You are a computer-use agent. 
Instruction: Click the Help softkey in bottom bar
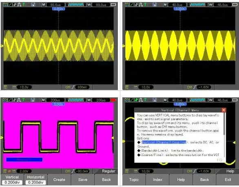pos(181,180)
